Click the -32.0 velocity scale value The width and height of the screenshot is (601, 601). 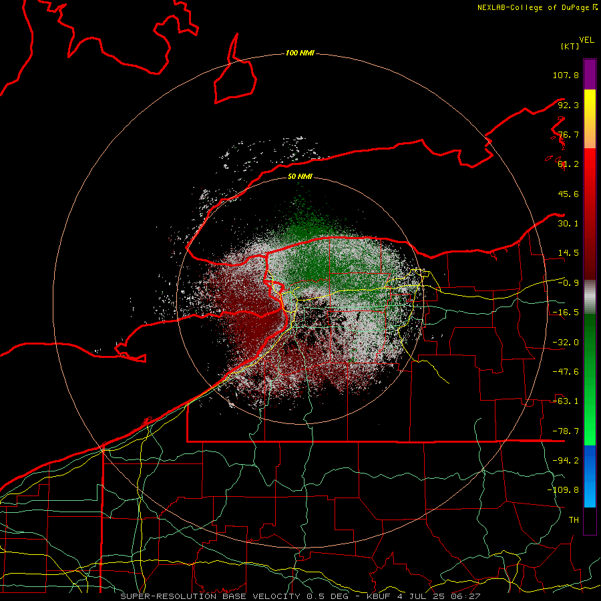pos(566,343)
